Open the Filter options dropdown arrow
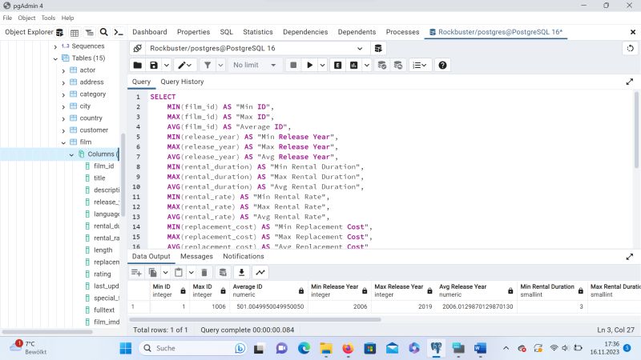Image resolution: width=641 pixels, height=360 pixels. pos(220,65)
